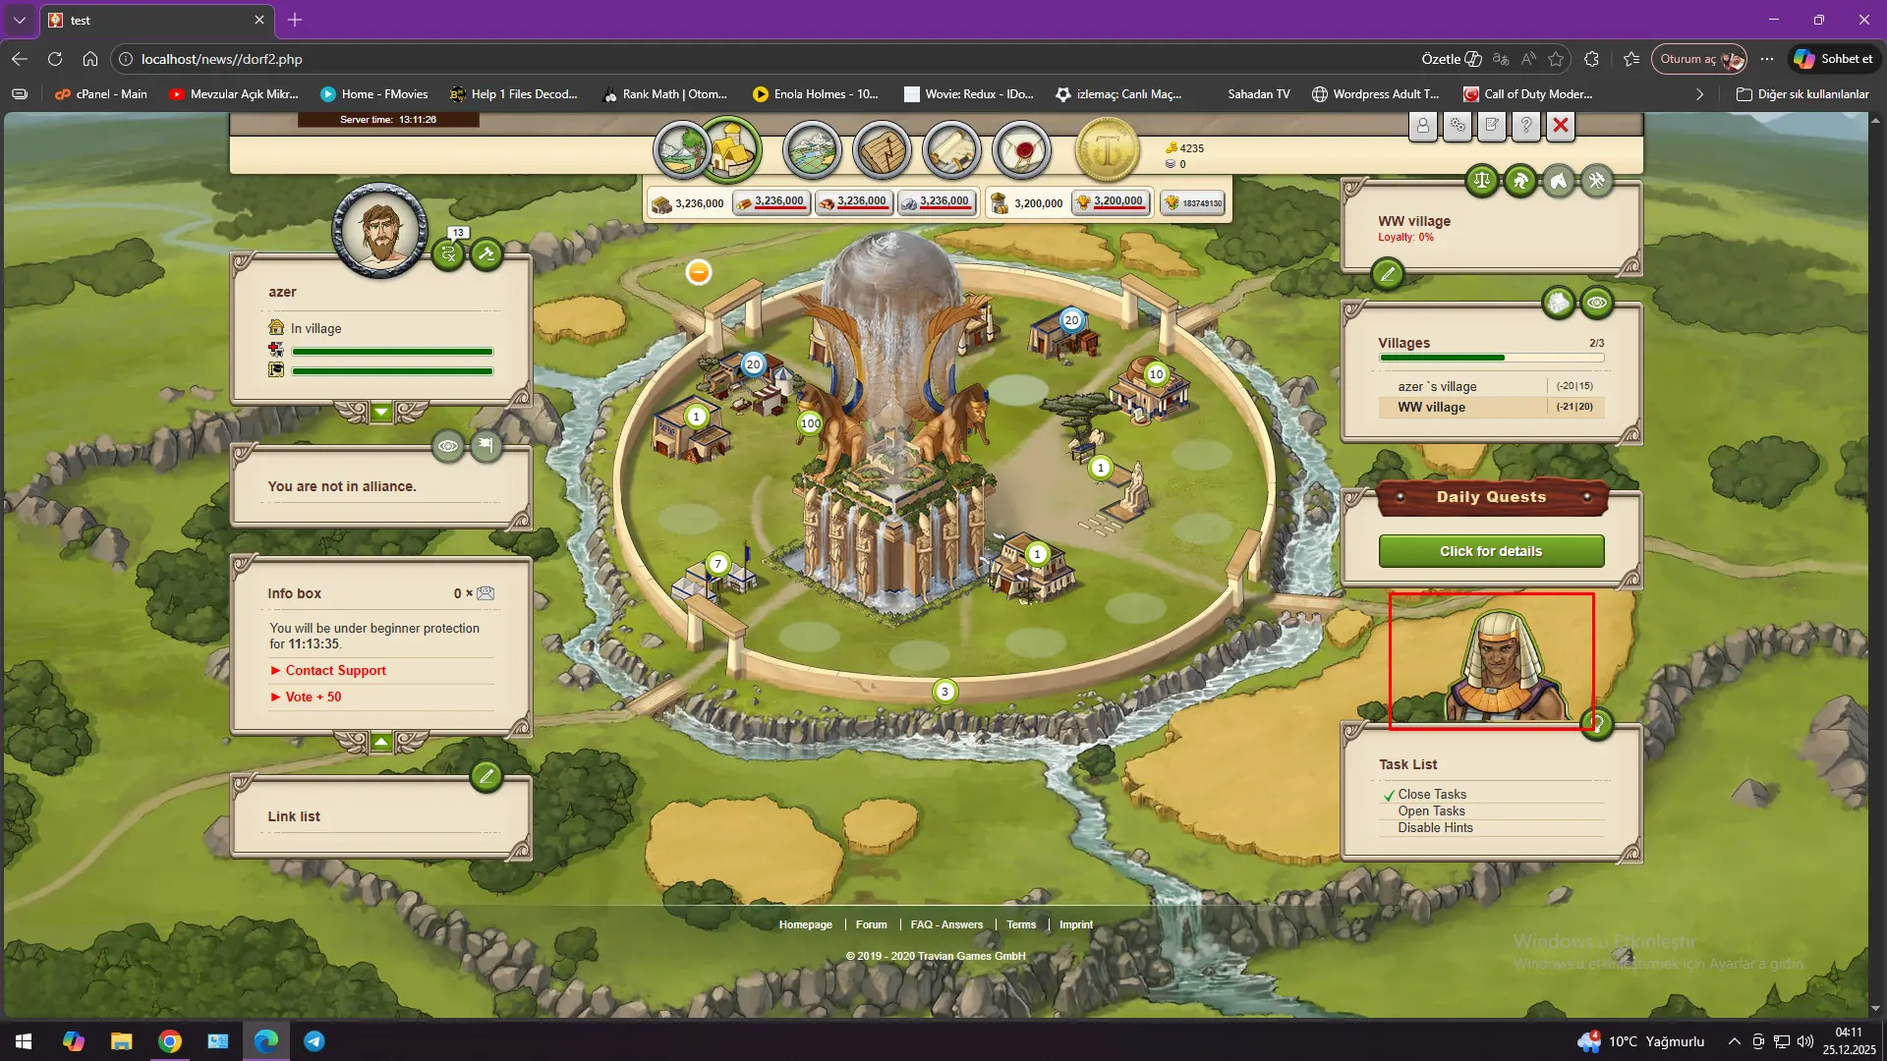
Task: Open the stable horse shortcut
Action: click(x=1559, y=180)
